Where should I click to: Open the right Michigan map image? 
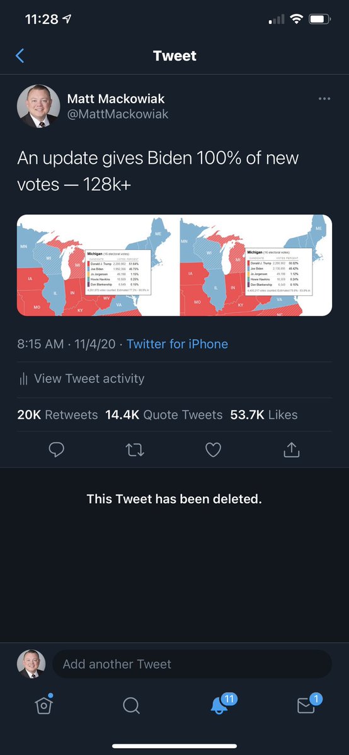(x=256, y=265)
